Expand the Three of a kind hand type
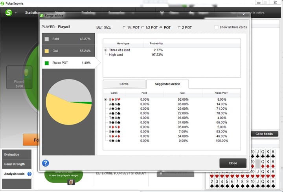The height and width of the screenshot is (192, 283). (x=106, y=50)
